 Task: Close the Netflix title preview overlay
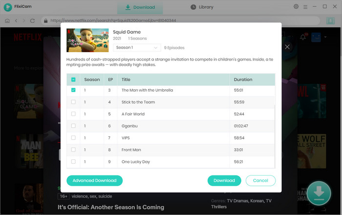[x=287, y=47]
